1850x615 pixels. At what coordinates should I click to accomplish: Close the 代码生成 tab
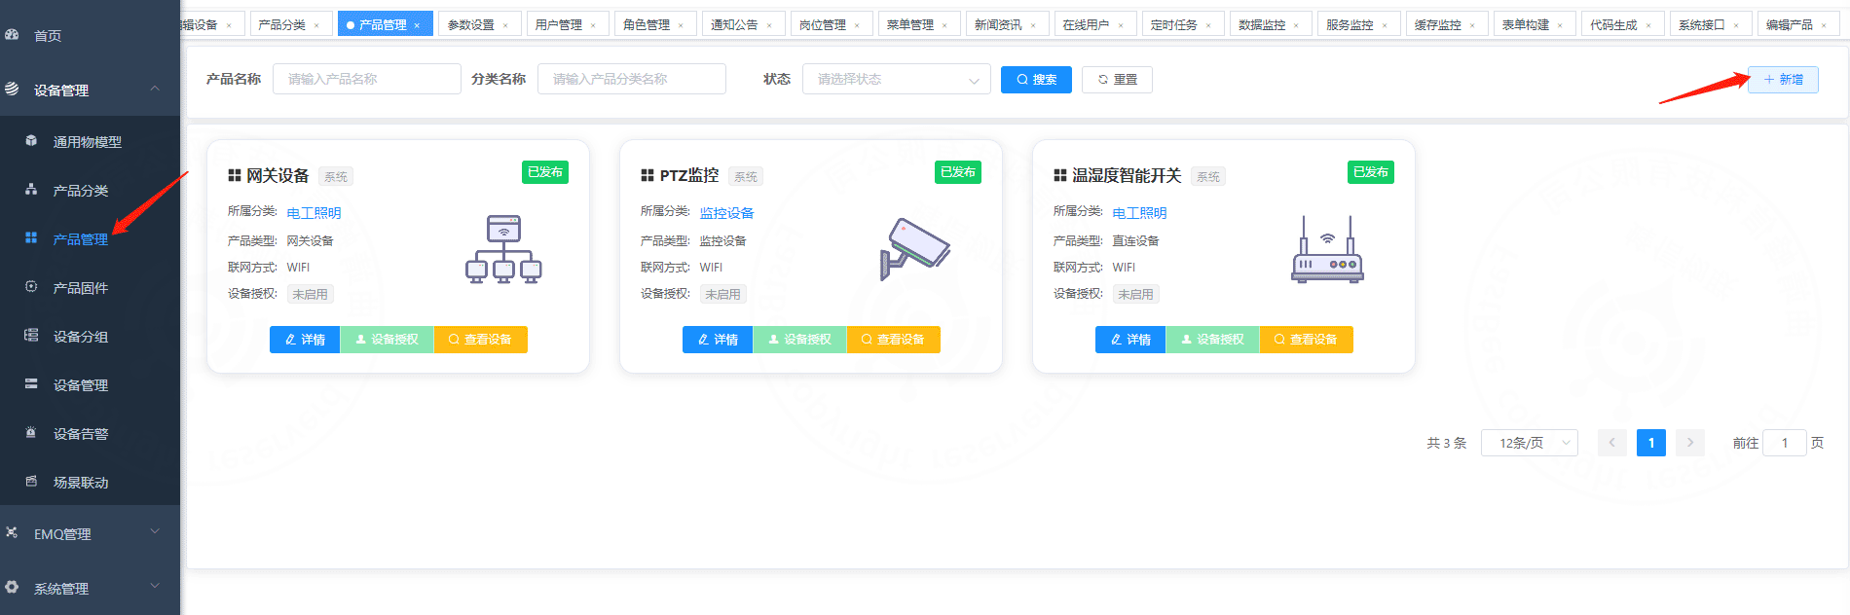click(x=1648, y=25)
